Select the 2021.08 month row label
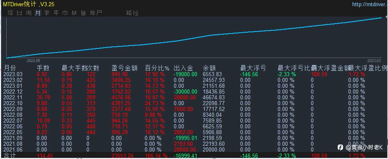 point(13,144)
